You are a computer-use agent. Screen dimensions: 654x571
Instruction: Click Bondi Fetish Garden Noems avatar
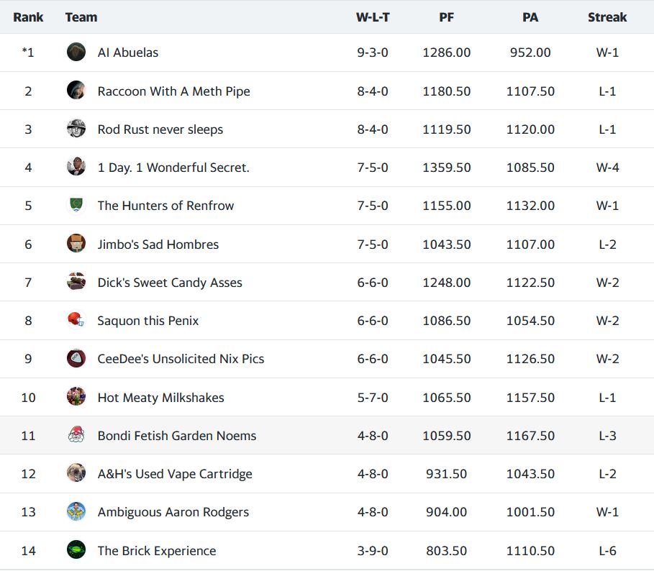coord(76,435)
